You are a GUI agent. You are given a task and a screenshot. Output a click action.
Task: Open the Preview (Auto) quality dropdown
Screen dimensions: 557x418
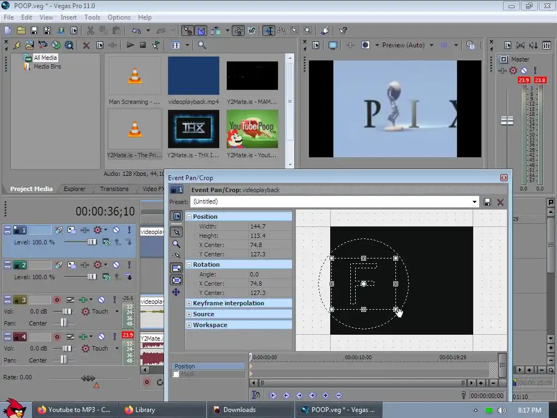(x=431, y=45)
